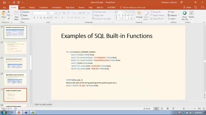206x115 pixels.
Task: Open the File tab
Action: (4, 7)
